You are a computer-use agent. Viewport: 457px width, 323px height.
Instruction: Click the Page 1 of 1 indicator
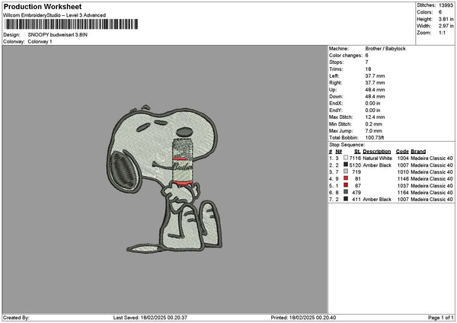441,318
